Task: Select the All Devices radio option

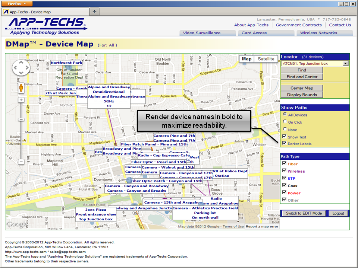Action: pyautogui.click(x=285, y=114)
